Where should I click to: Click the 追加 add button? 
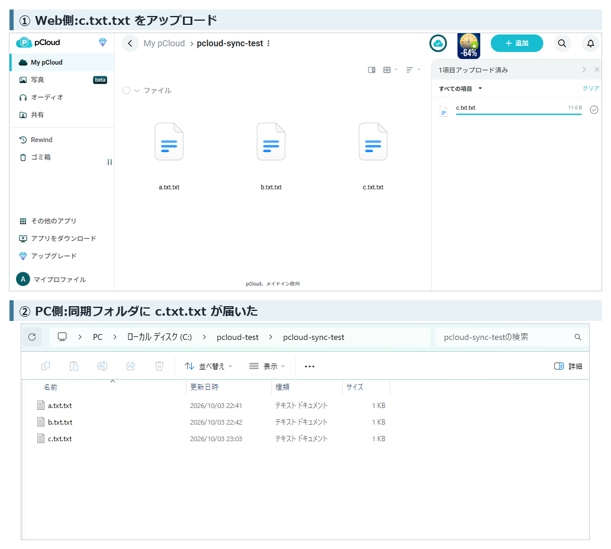pyautogui.click(x=517, y=43)
